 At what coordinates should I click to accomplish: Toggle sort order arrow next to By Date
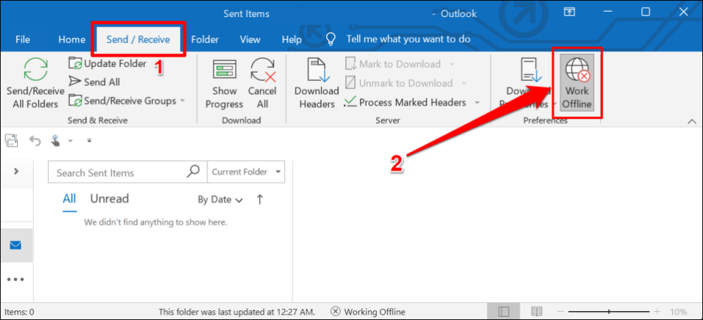tap(260, 199)
